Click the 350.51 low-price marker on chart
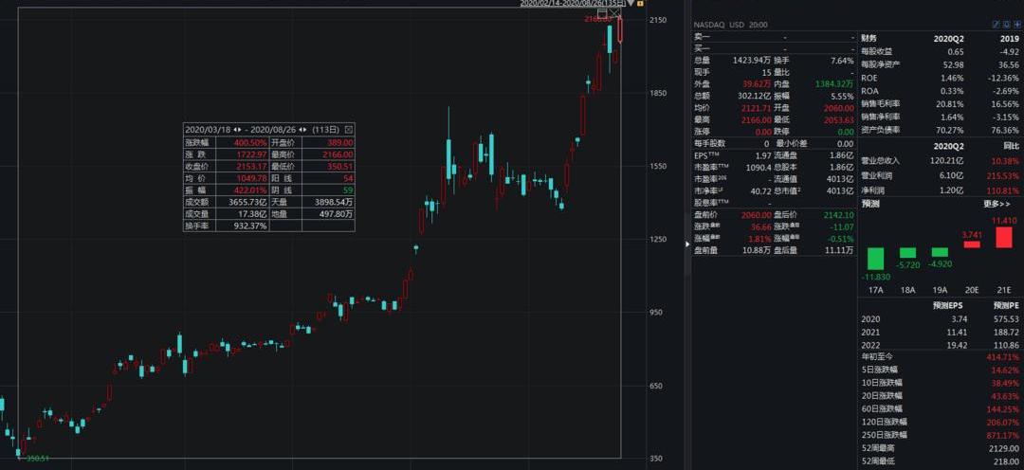The image size is (1024, 470). point(36,459)
